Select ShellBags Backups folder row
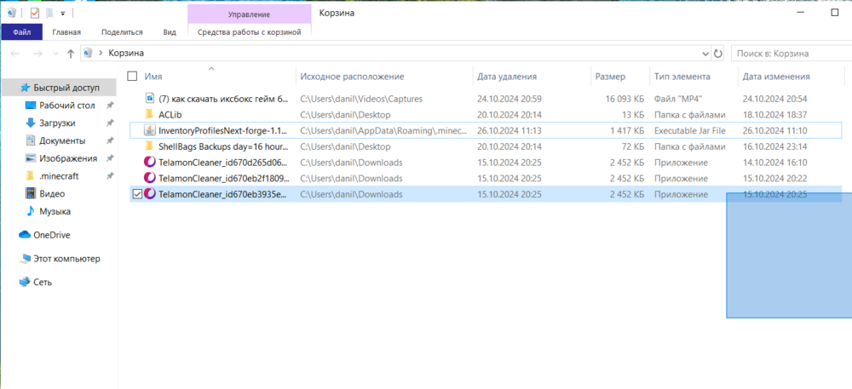This screenshot has height=389, width=852. coord(486,146)
